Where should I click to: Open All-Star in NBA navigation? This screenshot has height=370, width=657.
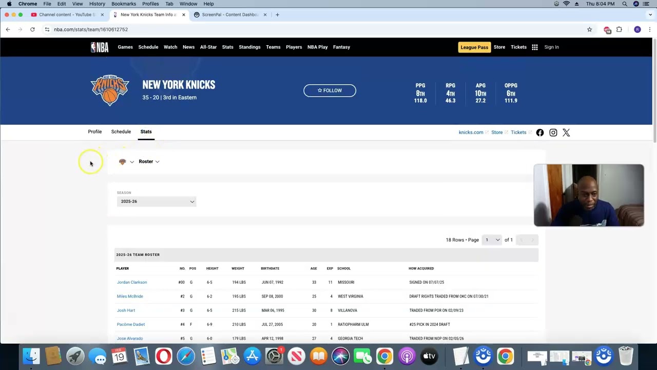(208, 47)
